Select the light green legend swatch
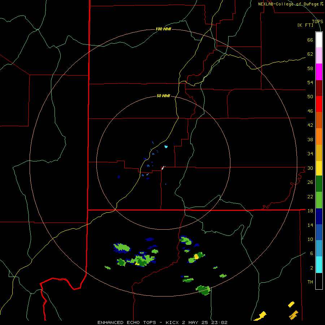The height and width of the screenshot is (325, 325). 319,200
